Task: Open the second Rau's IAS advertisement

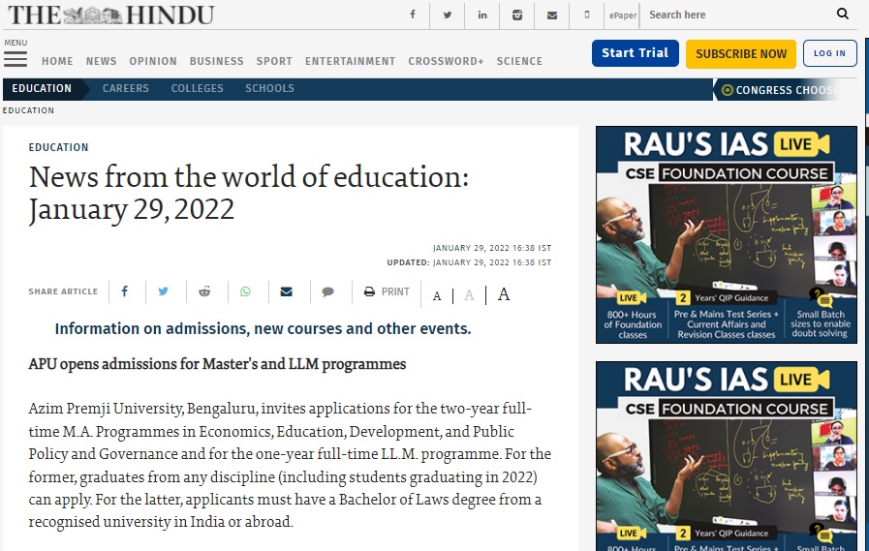Action: (726, 456)
